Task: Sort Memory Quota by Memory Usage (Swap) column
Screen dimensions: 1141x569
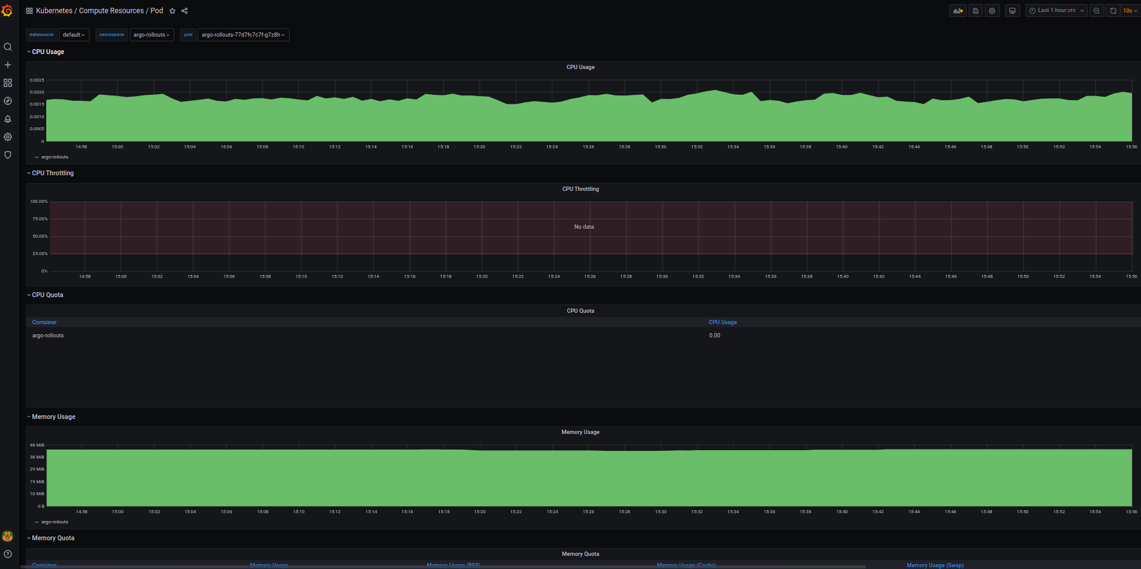Action: (935, 565)
